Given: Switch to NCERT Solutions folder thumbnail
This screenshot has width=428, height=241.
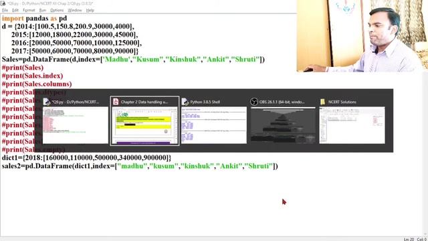Looking at the screenshot, I should [x=352, y=125].
